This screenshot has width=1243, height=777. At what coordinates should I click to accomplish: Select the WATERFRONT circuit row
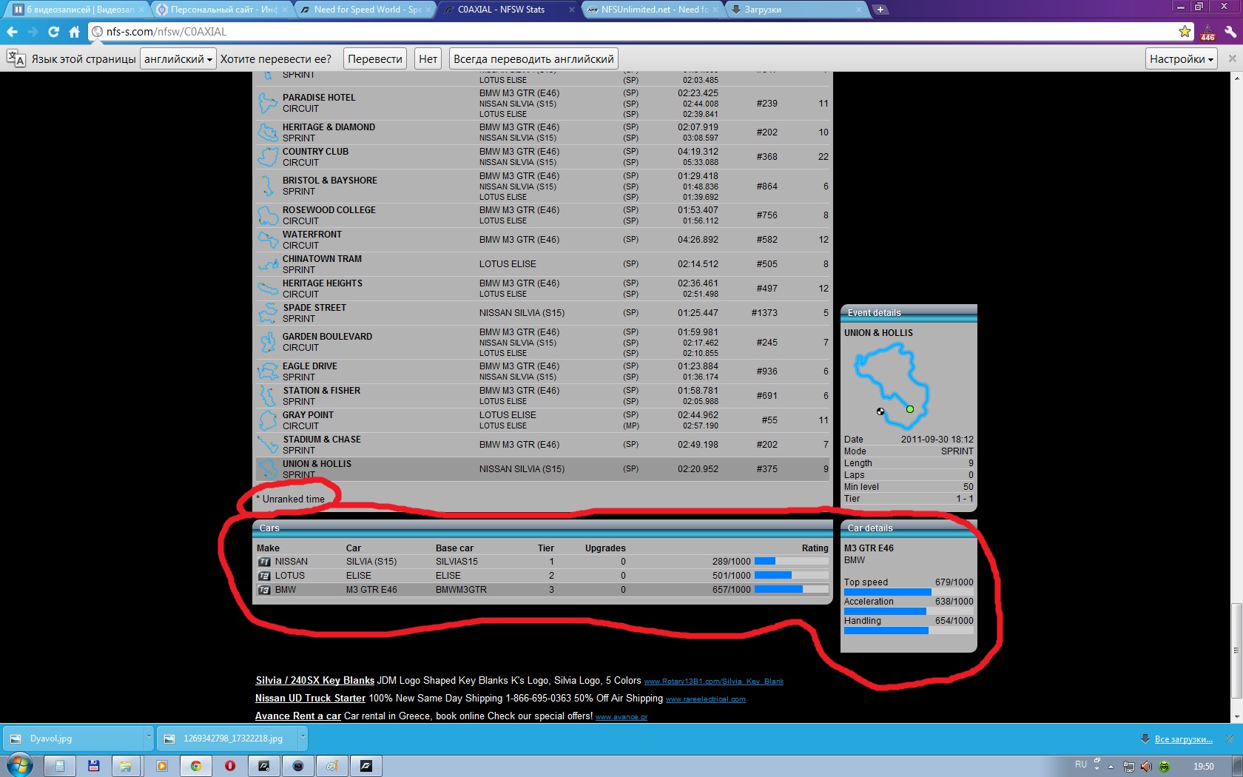[x=542, y=240]
